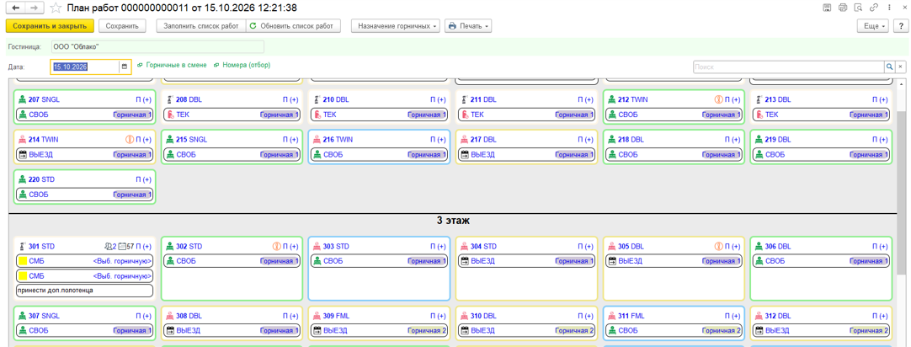Click room label 303 STD
The height and width of the screenshot is (347, 911).
pos(337,247)
